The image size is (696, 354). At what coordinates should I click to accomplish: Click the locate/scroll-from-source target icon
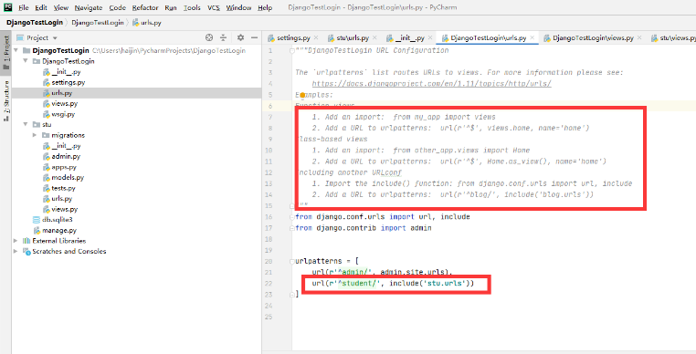[209, 37]
